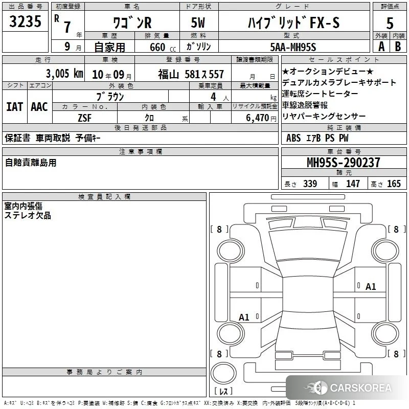Click the セールスポイント section header

(x=344, y=59)
